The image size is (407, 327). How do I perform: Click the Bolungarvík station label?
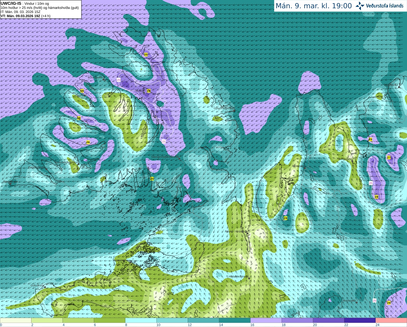point(95,77)
